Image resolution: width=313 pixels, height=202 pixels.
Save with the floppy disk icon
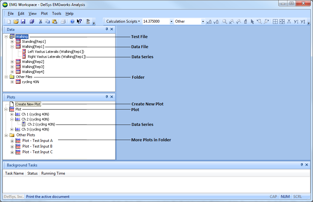pos(23,21)
